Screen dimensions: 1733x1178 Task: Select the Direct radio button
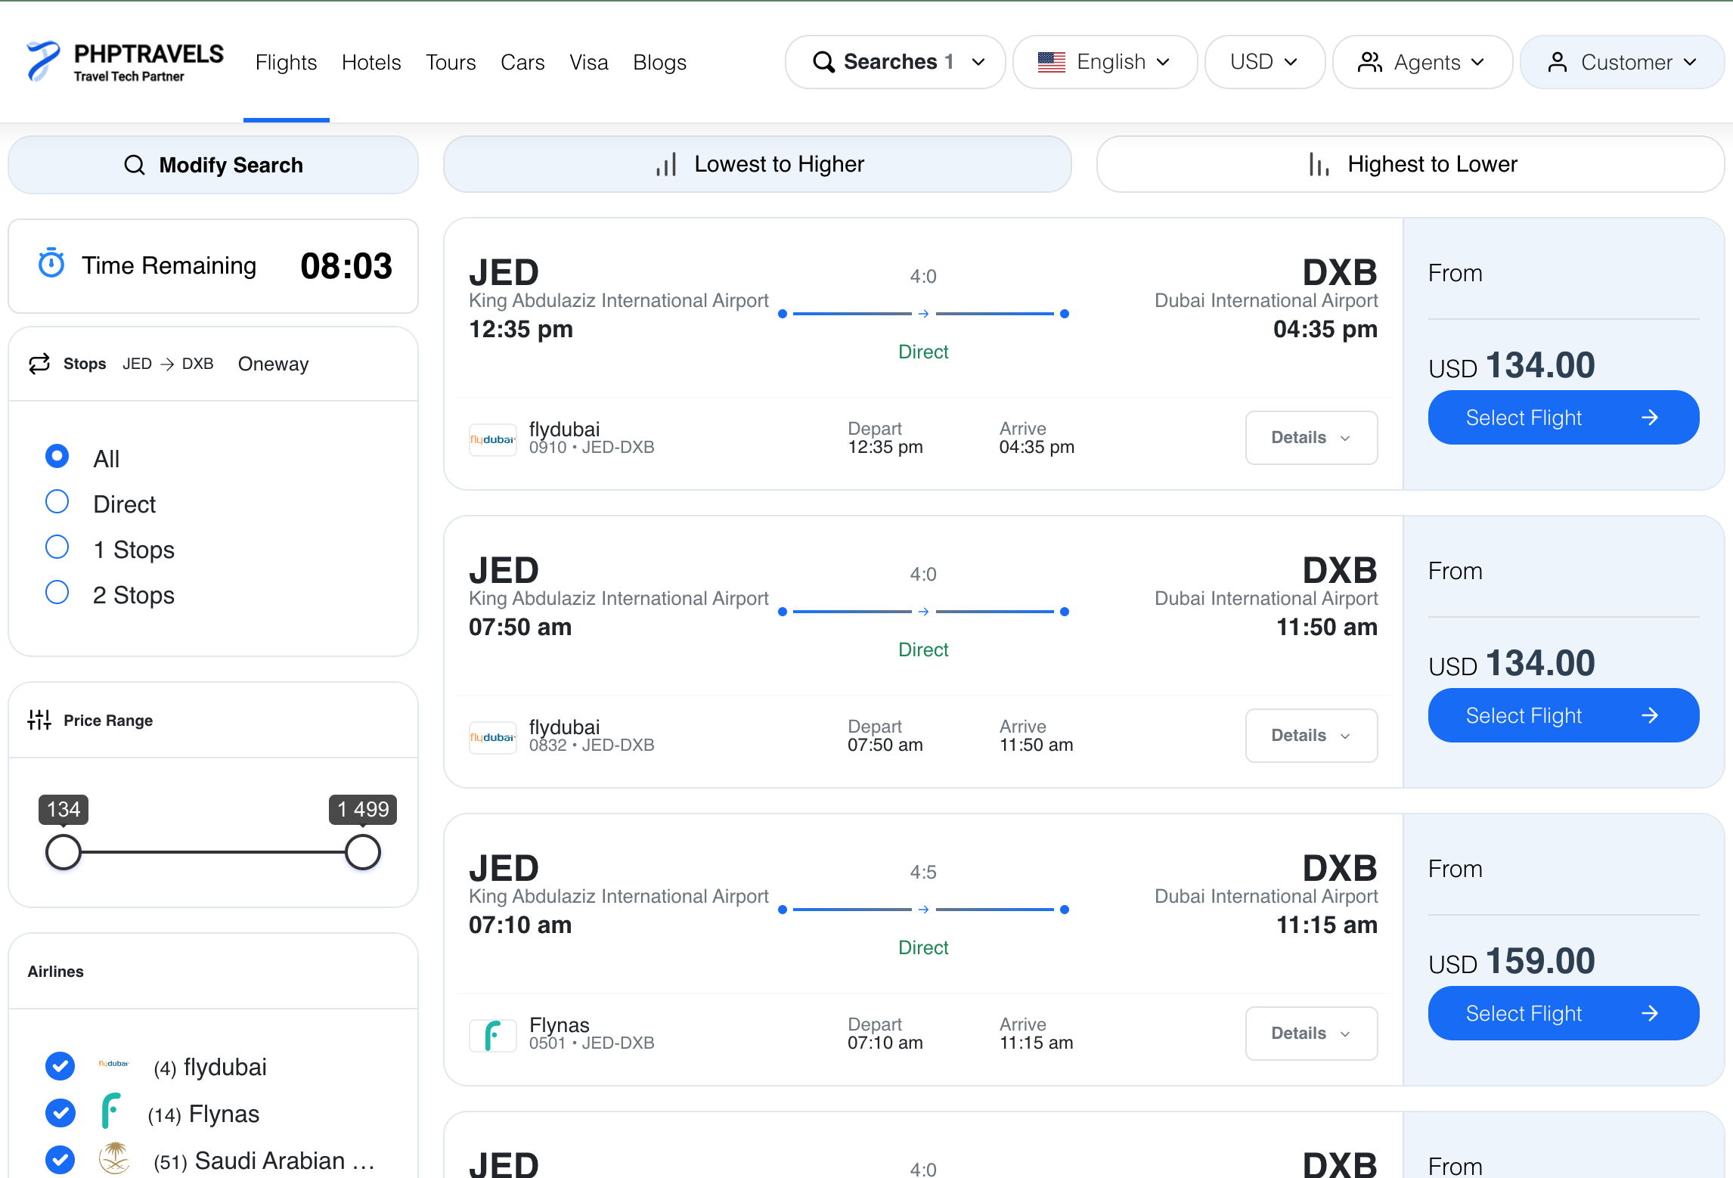[x=57, y=501]
